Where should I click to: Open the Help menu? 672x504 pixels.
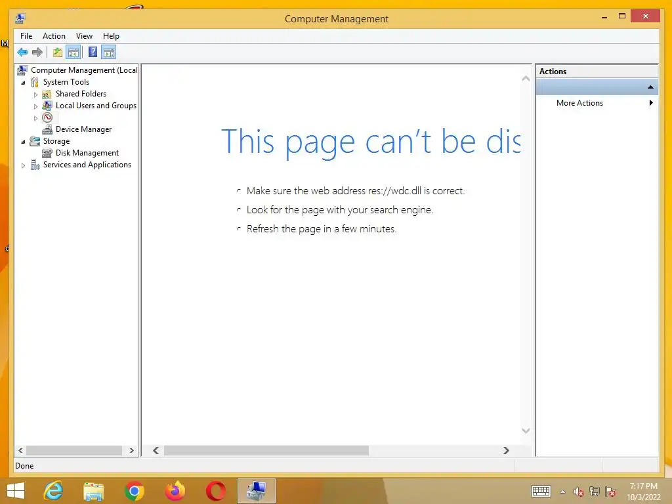pos(111,36)
